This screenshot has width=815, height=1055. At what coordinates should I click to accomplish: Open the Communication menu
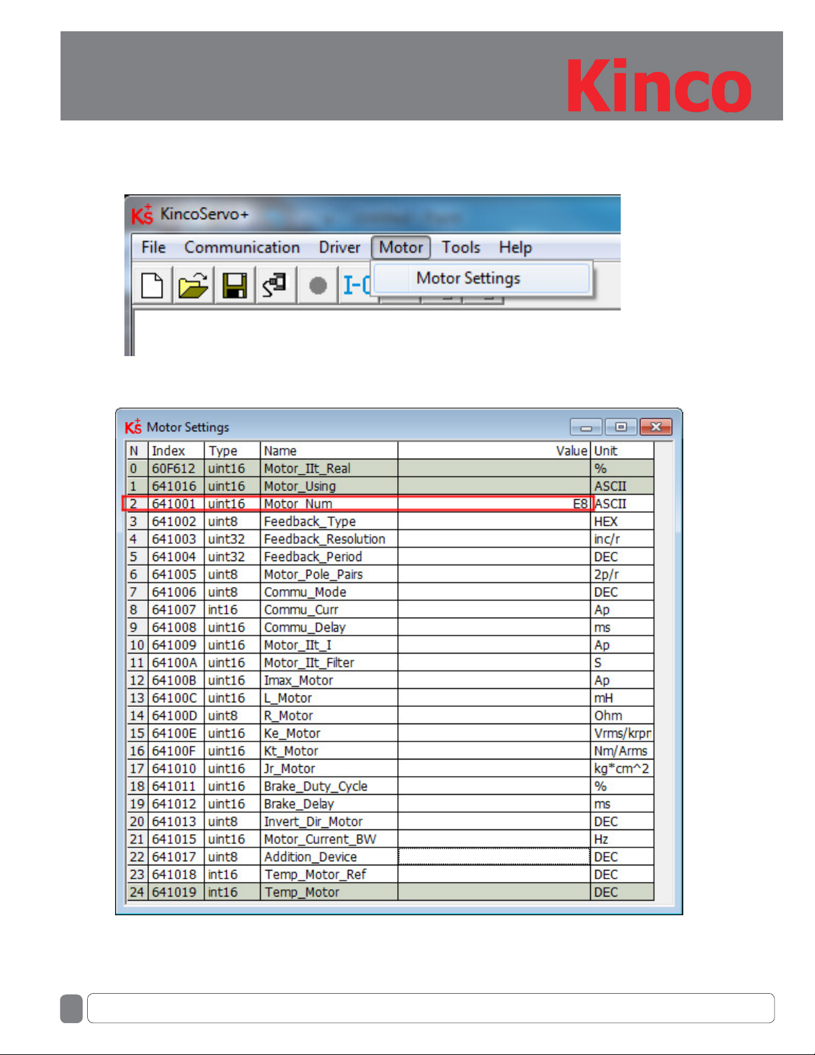coord(242,248)
